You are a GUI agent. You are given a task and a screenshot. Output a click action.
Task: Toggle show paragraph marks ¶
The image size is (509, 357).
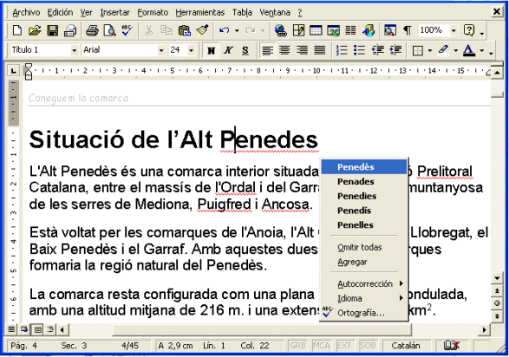tap(407, 31)
